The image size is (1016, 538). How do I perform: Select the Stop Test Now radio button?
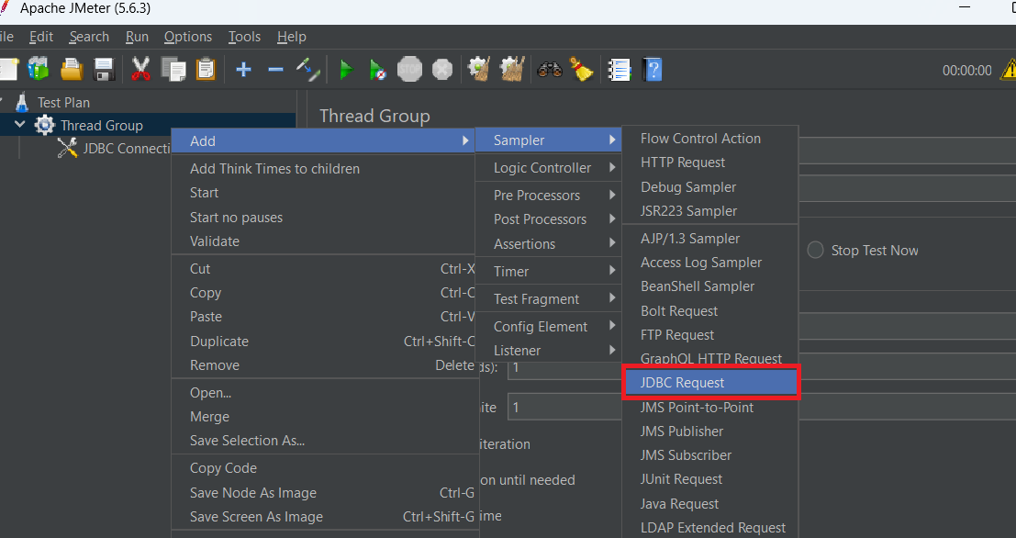pos(815,251)
